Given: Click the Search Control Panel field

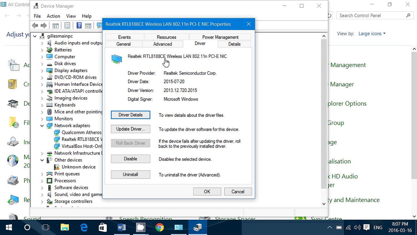Looking at the screenshot, I should click(375, 15).
